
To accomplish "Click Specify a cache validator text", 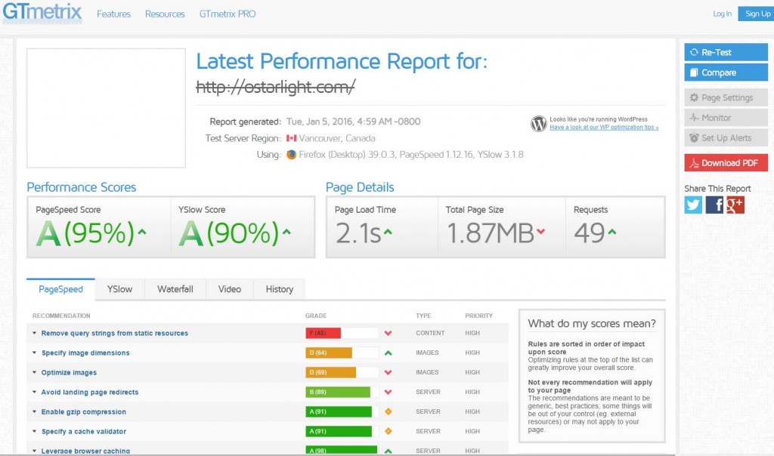I will tap(84, 431).
